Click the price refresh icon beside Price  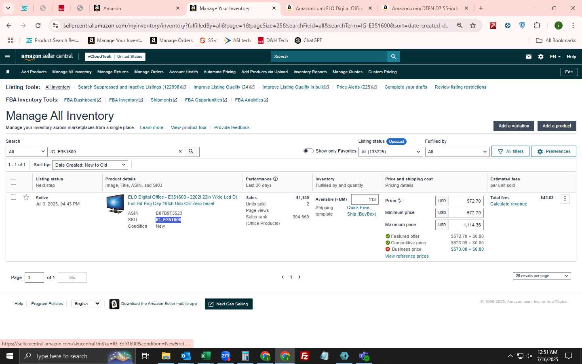point(399,201)
